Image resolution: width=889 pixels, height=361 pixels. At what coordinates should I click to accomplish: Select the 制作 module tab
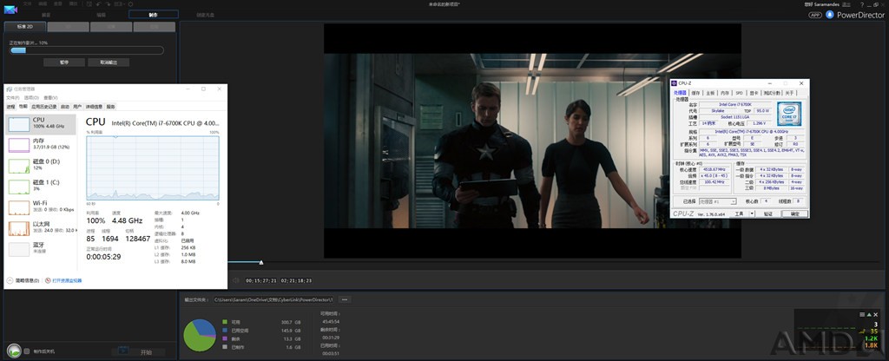click(153, 14)
